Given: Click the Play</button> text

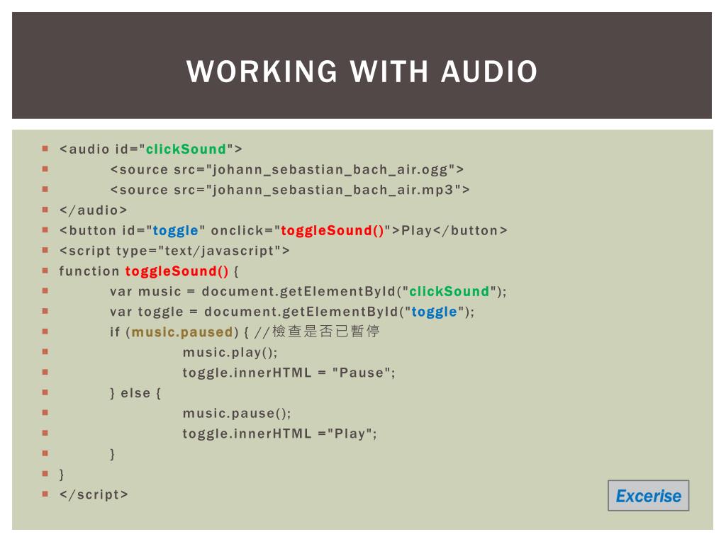Looking at the screenshot, I should click(x=454, y=230).
